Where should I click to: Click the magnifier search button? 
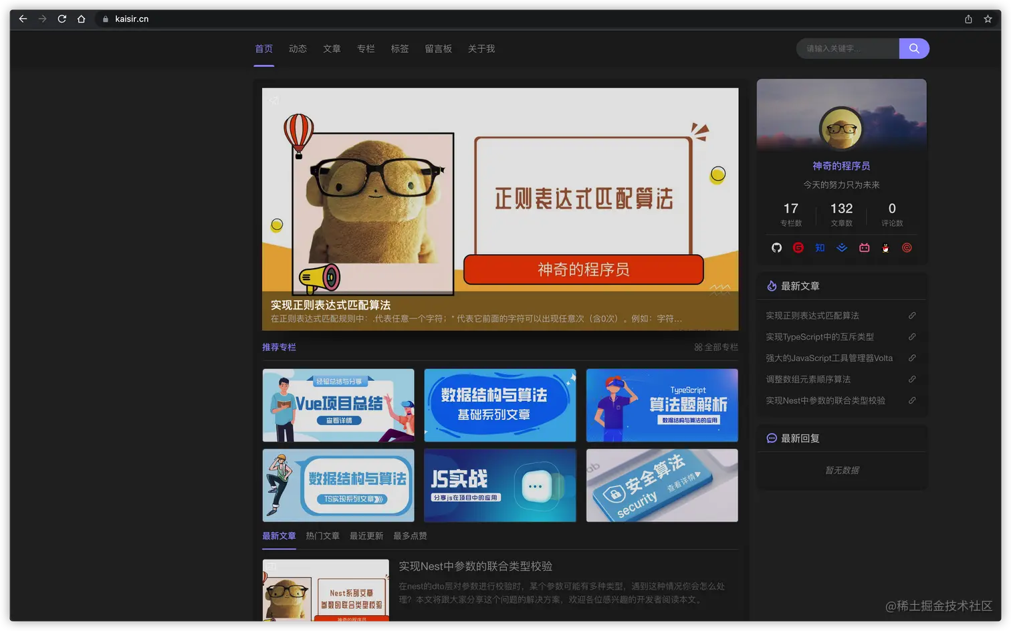pos(914,48)
